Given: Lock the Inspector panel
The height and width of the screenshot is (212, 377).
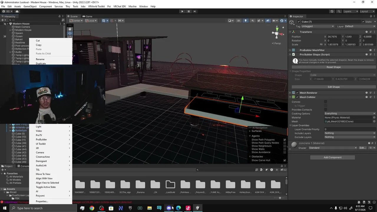Looking at the screenshot, I should (x=371, y=16).
